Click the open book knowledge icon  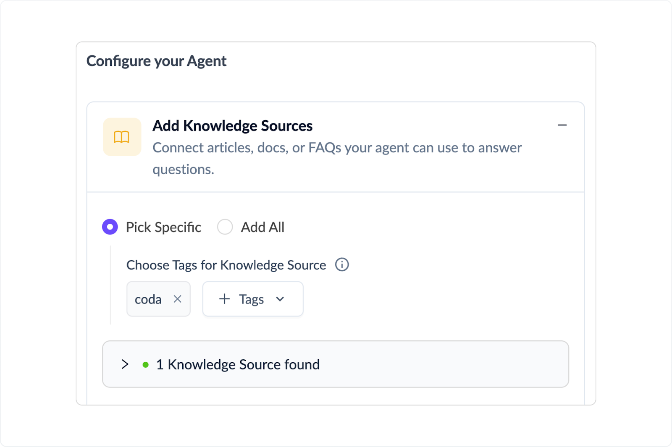[x=122, y=137]
